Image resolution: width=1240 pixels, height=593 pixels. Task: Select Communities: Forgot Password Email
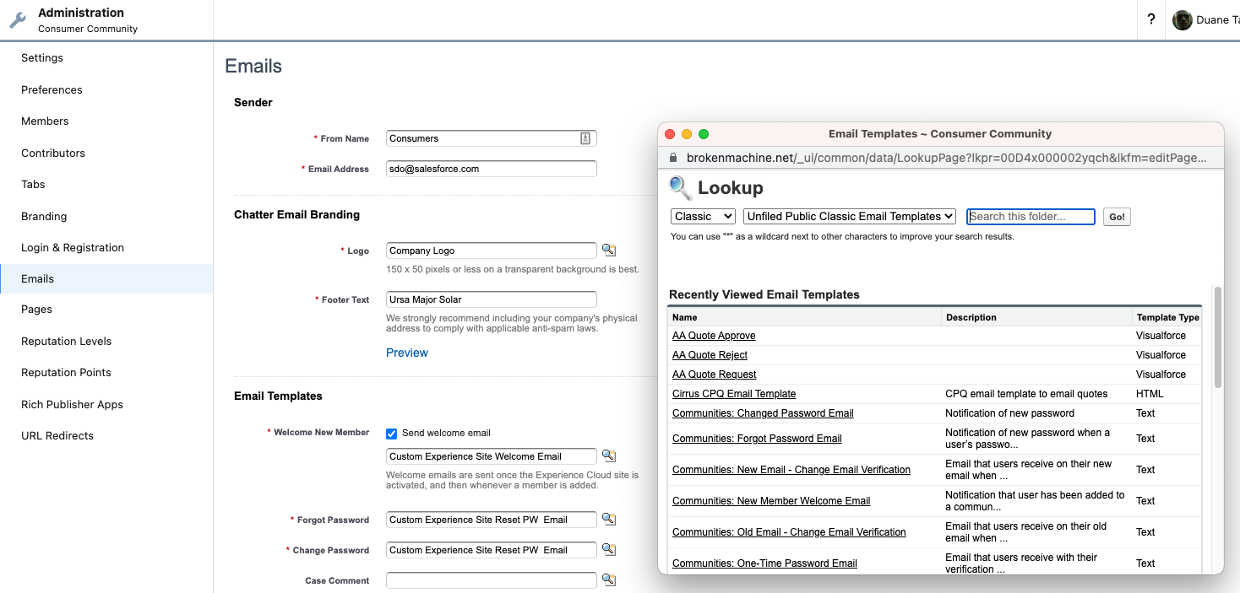(x=757, y=439)
